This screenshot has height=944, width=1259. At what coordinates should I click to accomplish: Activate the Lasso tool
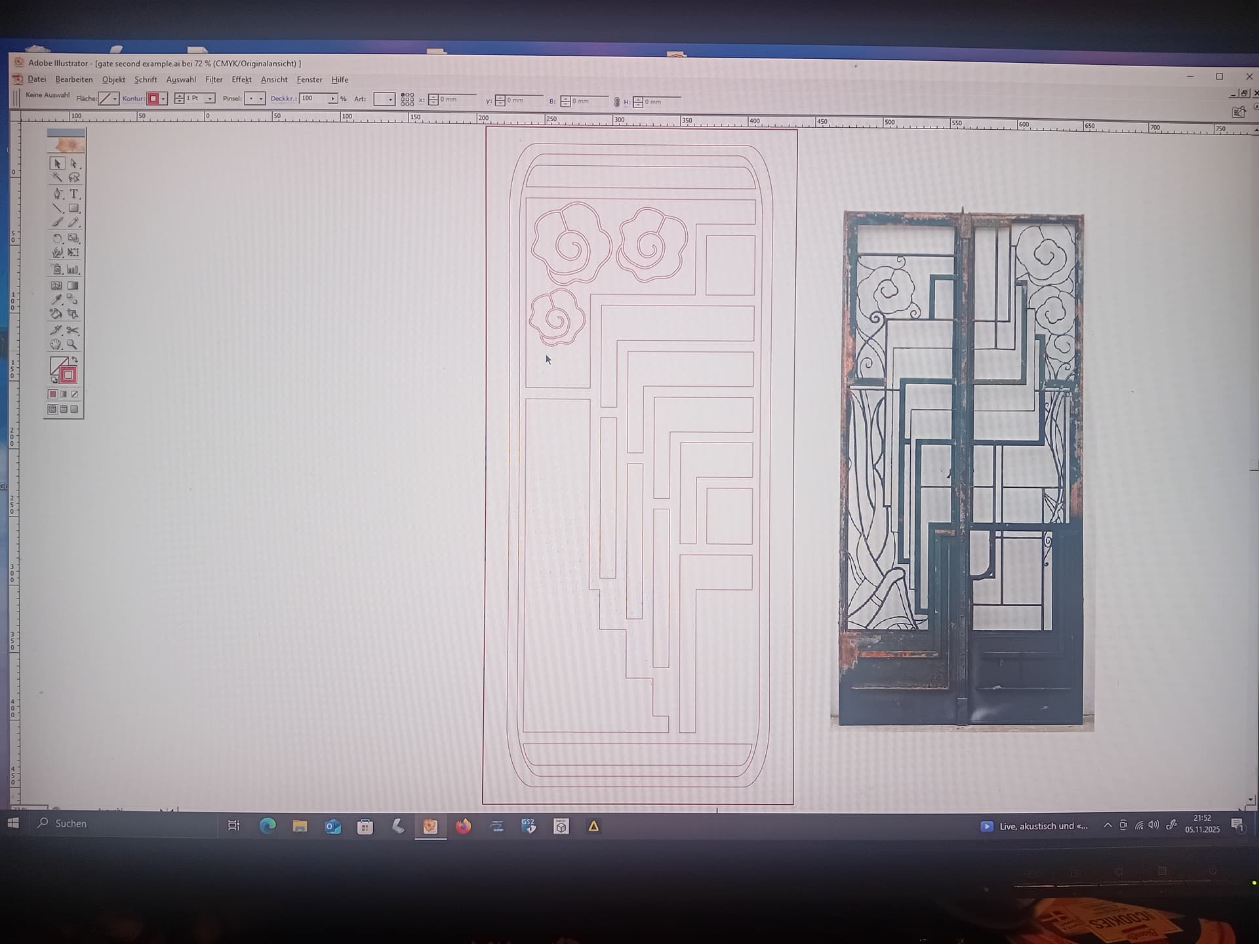click(74, 177)
